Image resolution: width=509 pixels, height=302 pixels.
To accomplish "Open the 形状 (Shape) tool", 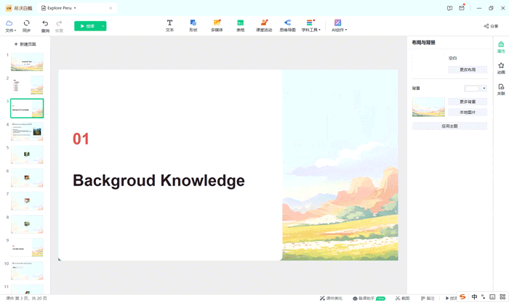I will click(193, 25).
